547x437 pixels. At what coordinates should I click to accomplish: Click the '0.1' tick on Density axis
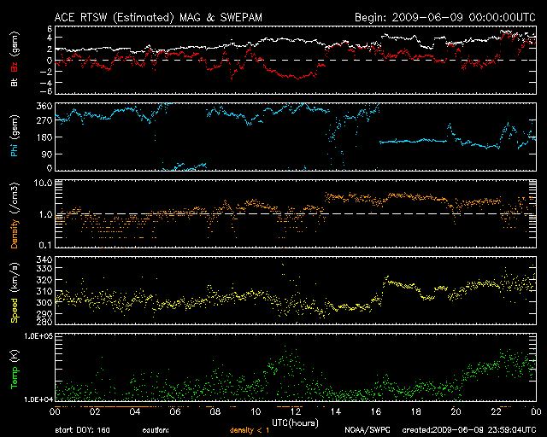point(45,245)
